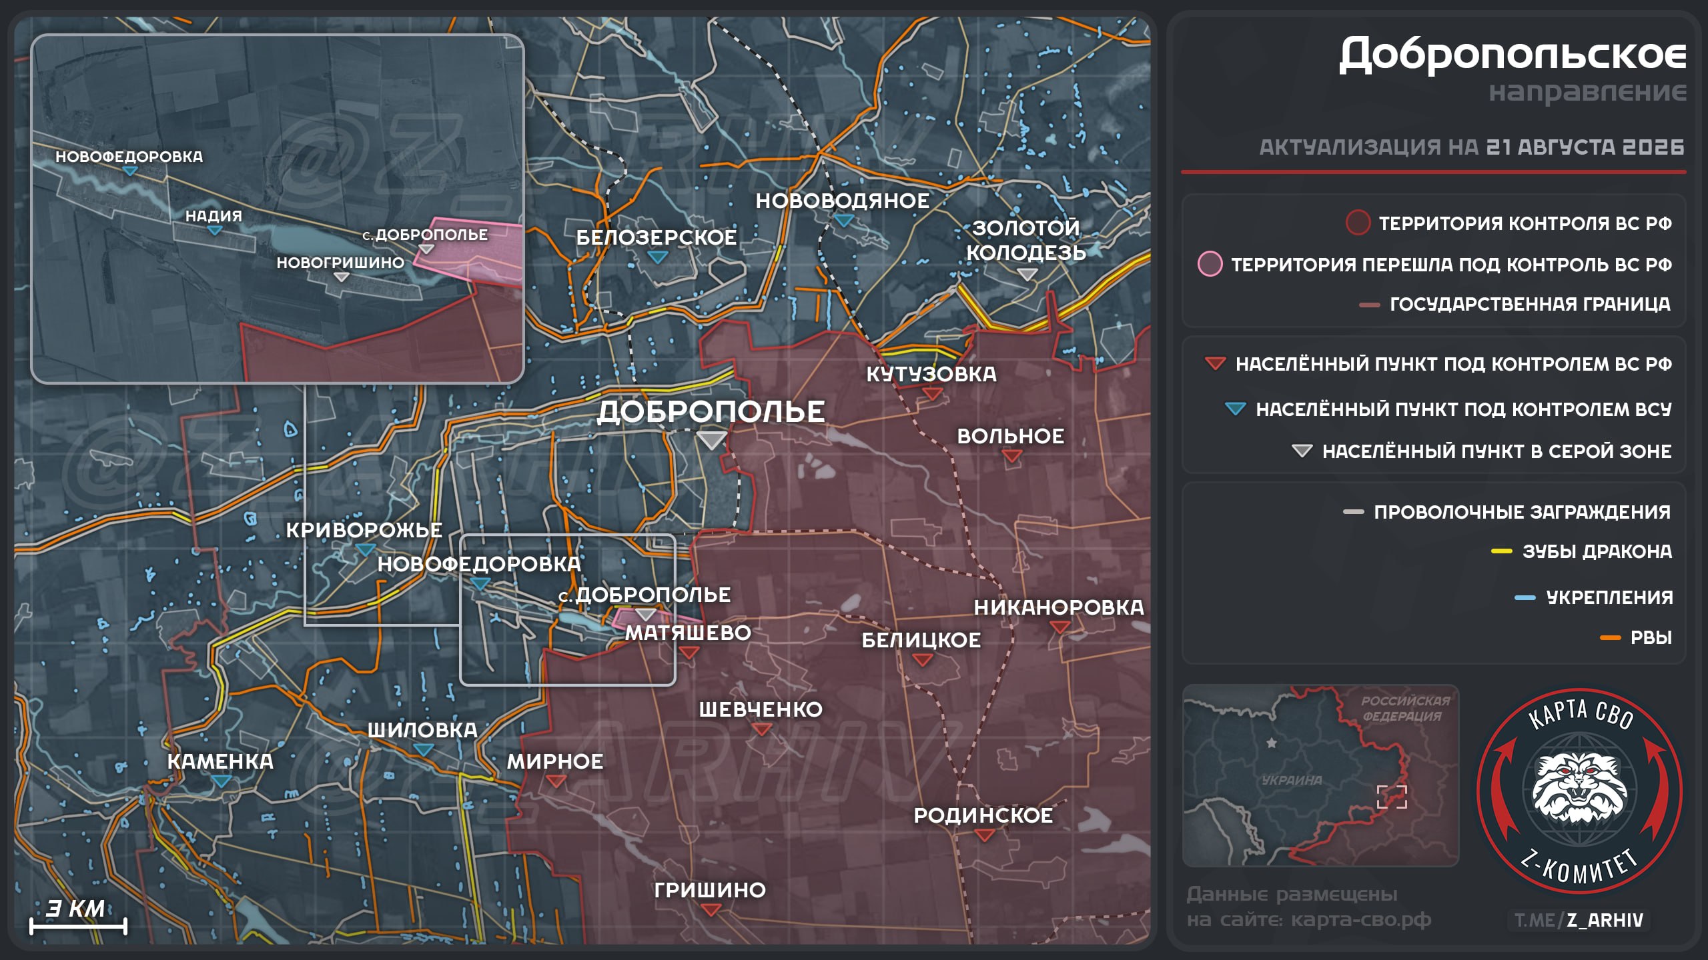Select the dark red control-territory circle swatch
The width and height of the screenshot is (1708, 960).
click(1358, 223)
